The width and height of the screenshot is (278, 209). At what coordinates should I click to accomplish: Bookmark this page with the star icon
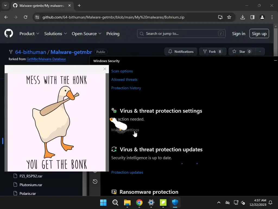(229, 17)
